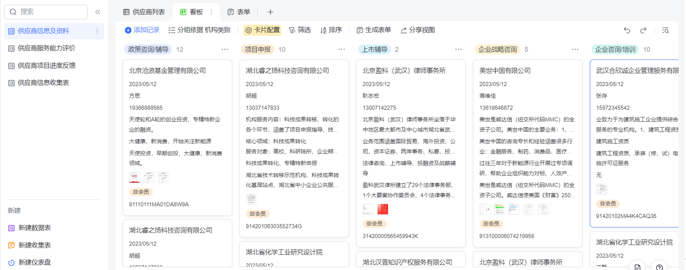
Task: Switch to 供应商列表 tab
Action: click(145, 12)
